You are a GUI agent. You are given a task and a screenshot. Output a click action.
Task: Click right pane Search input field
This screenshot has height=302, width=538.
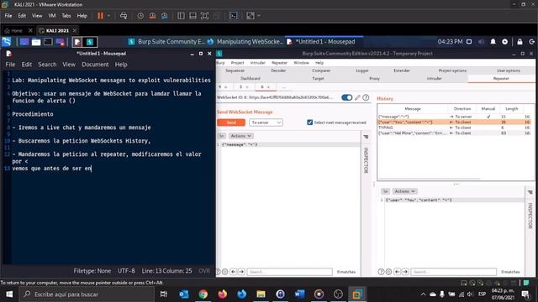[x=454, y=272]
